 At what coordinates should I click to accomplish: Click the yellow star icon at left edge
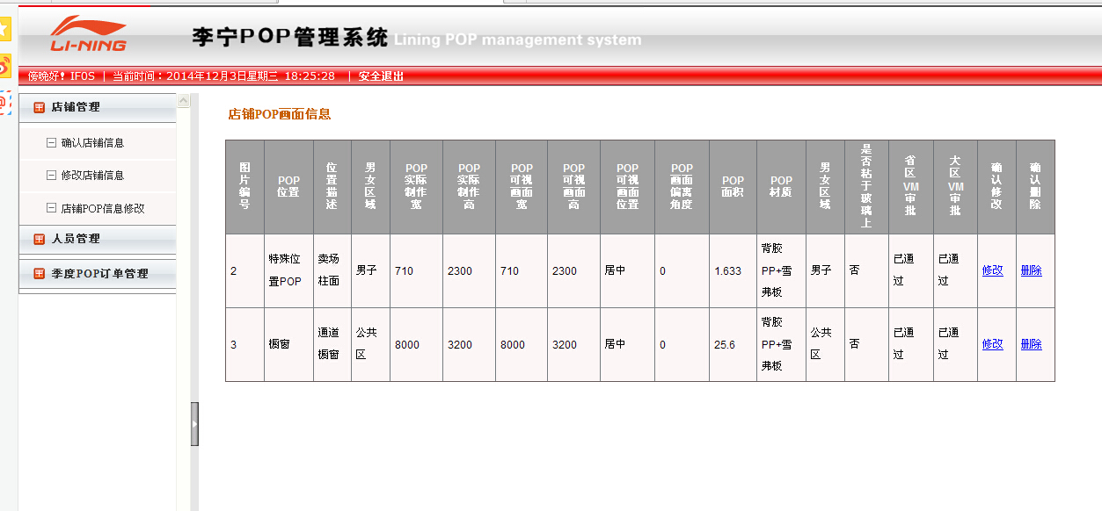pos(4,29)
